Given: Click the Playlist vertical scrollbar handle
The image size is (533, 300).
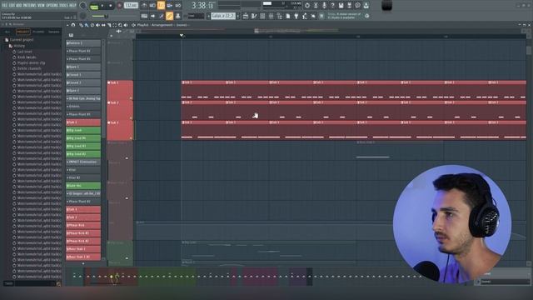Looking at the screenshot, I should tap(529, 50).
